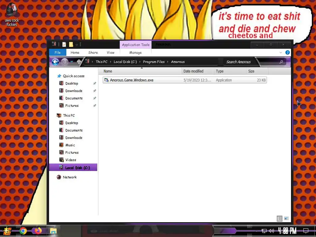The width and height of the screenshot is (316, 237).
Task: Launch Firefox from the taskbar
Action: tap(38, 231)
